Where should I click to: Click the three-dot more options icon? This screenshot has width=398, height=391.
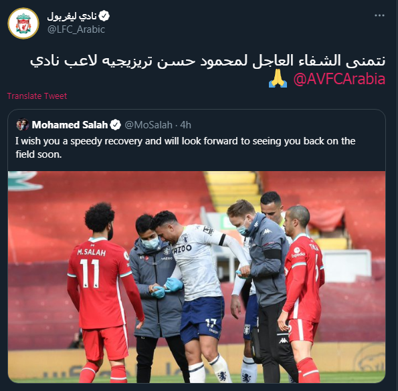point(379,15)
